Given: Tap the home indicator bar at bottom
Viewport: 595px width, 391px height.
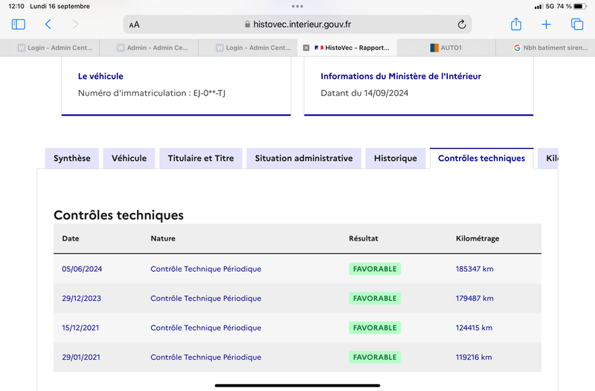Looking at the screenshot, I should tap(297, 385).
